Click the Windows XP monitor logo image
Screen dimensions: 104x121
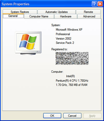click(28, 43)
